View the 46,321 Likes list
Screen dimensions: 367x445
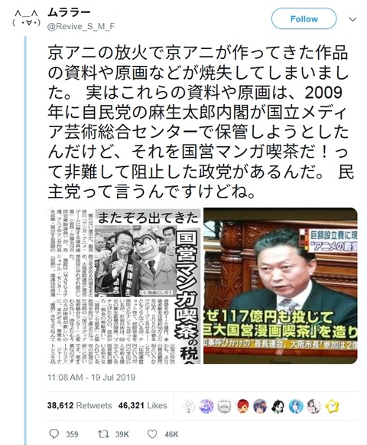tap(142, 405)
